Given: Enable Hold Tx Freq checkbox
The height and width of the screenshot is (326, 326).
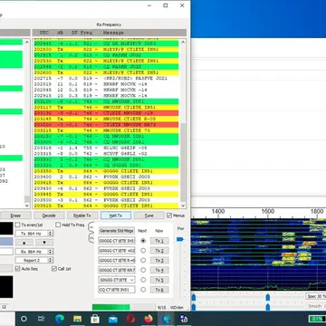Looking at the screenshot, I should [70, 225].
